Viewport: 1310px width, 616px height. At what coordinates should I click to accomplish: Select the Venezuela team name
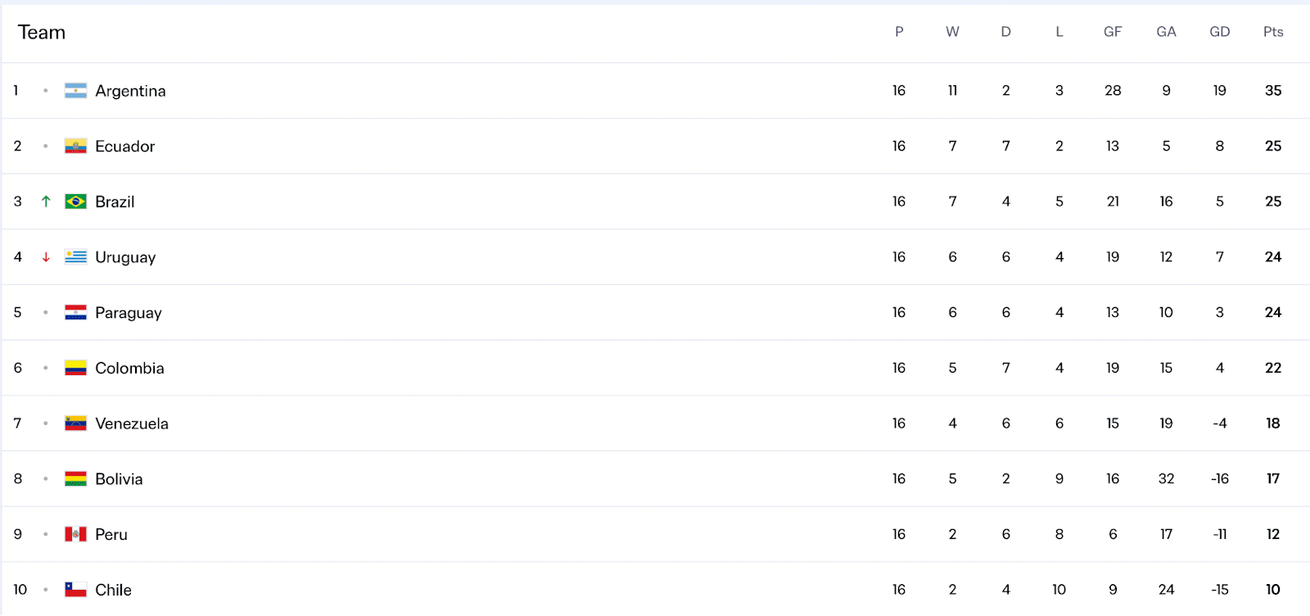click(132, 423)
